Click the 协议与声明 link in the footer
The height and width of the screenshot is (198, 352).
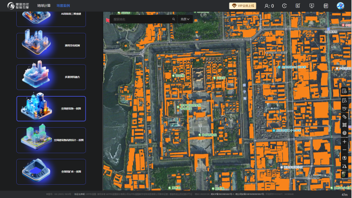click(79, 194)
